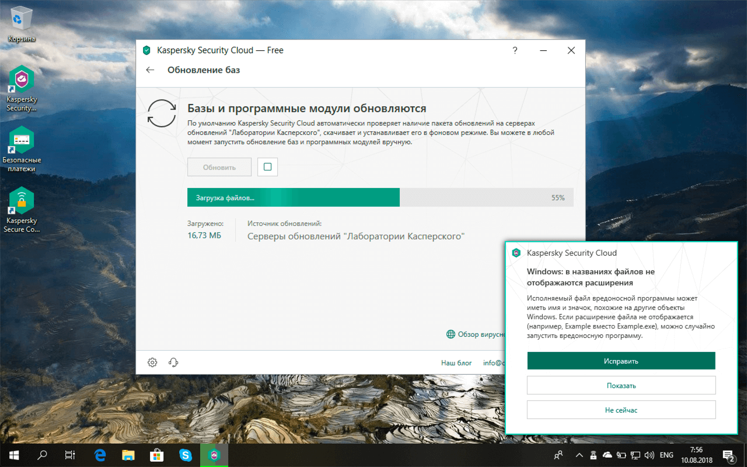
Task: Open Безопасные платежи from the desktop
Action: pos(22,140)
